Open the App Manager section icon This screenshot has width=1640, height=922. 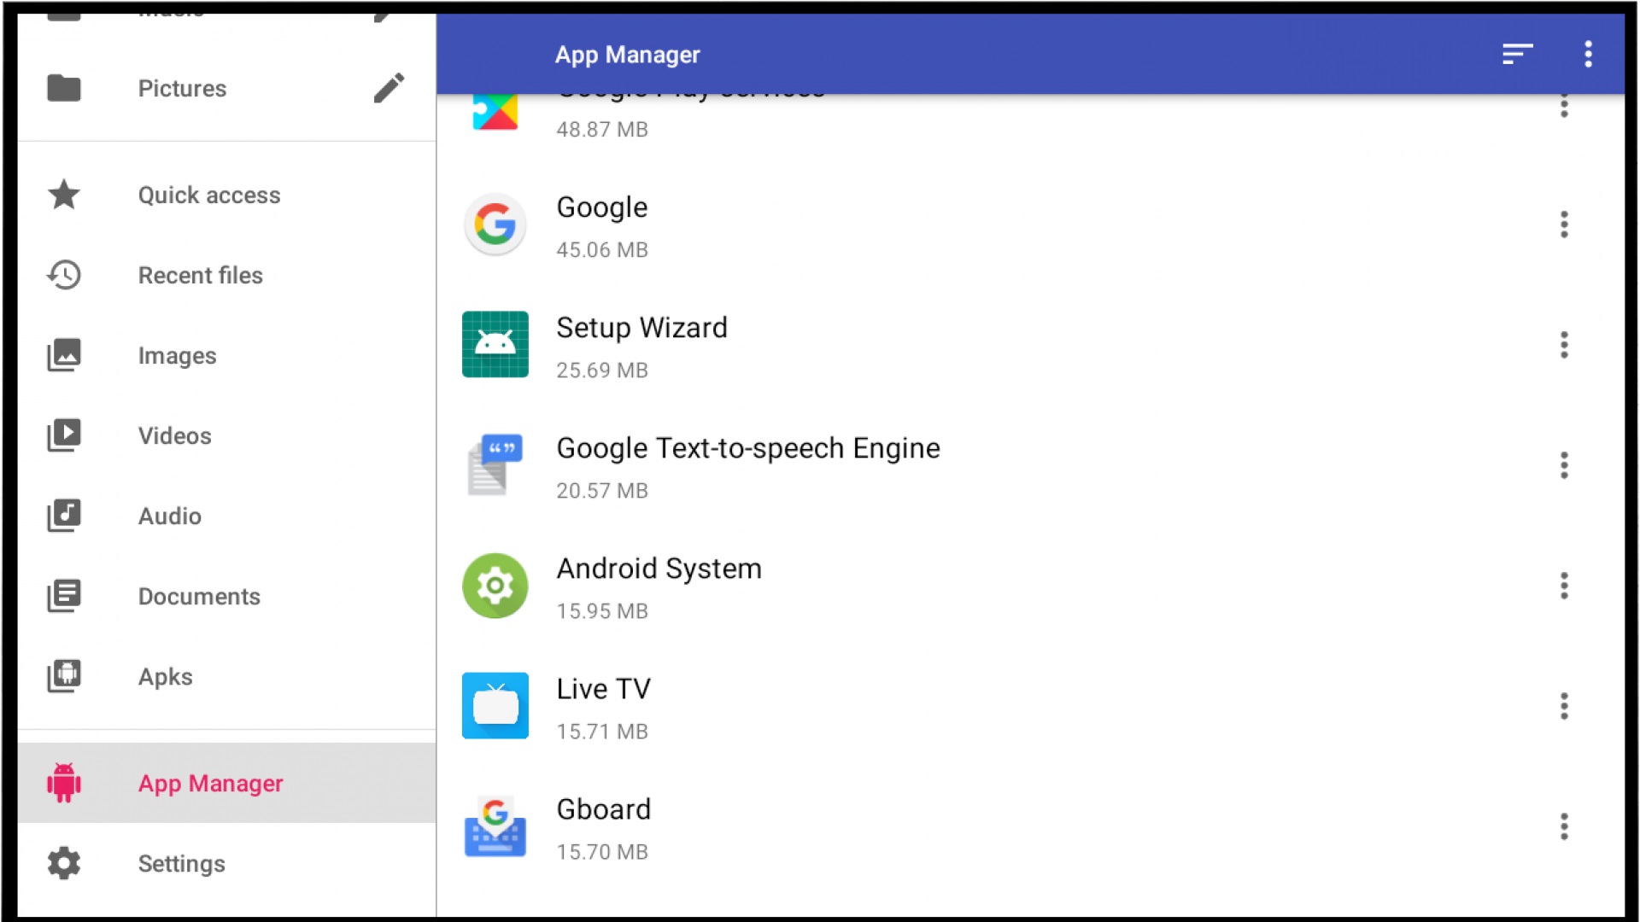64,783
